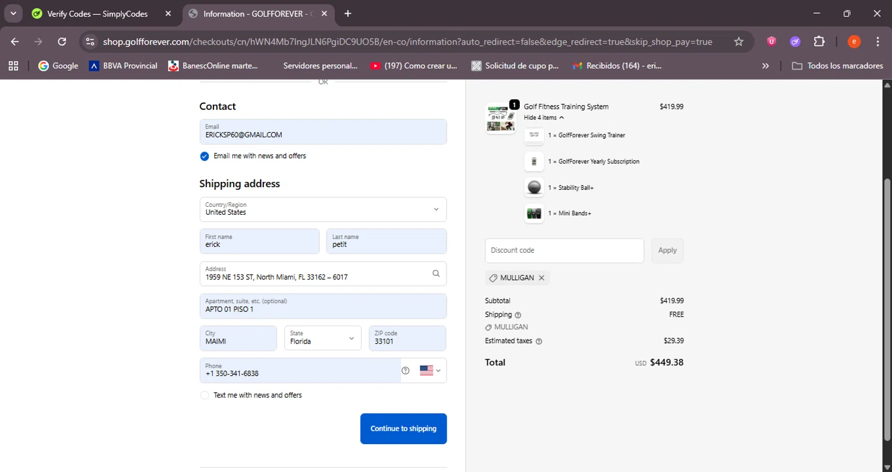Click the Phone number field
Viewport: 892px width, 472px height.
(300, 370)
